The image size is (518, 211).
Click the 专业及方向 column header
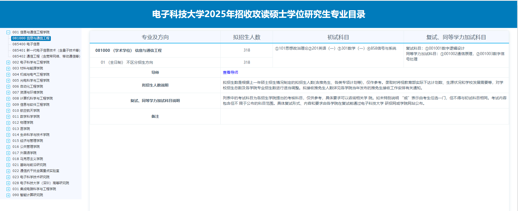(155, 37)
